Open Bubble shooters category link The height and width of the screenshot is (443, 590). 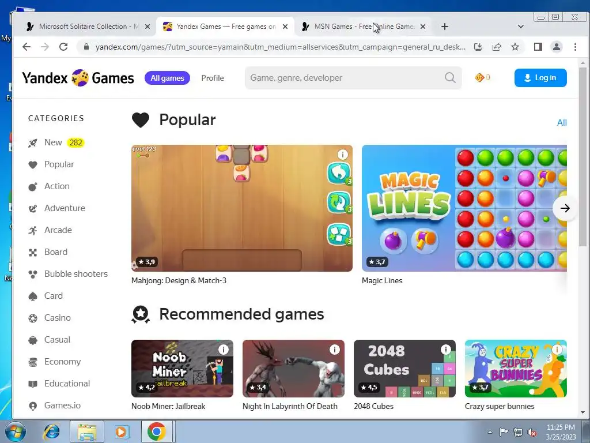point(76,274)
